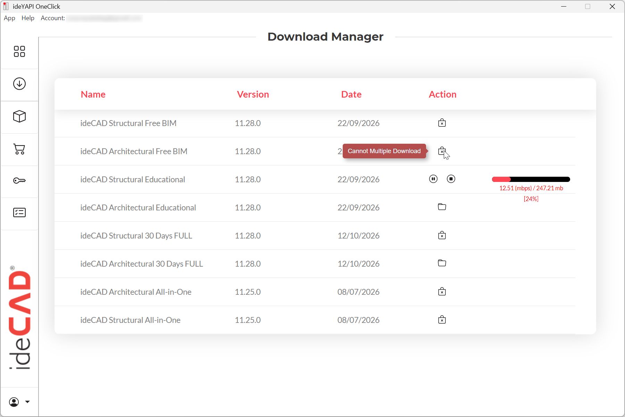
Task: Open the dashboard grid icon in sidebar
Action: 19,51
